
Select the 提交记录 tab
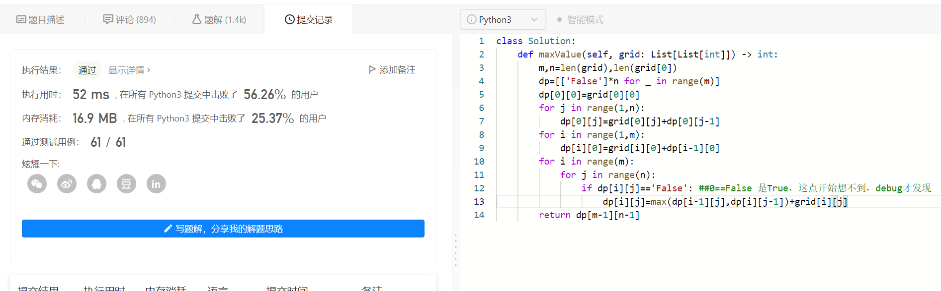tap(309, 20)
